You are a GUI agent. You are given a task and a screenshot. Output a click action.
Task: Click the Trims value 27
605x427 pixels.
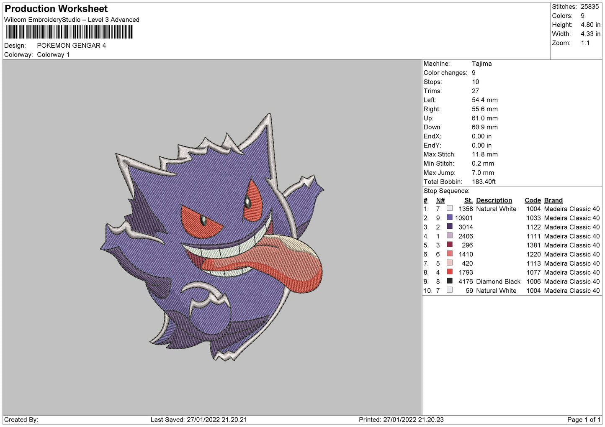tap(475, 91)
